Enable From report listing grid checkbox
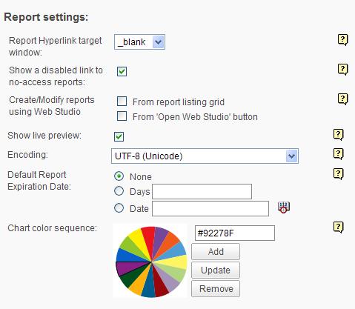Screen dimensions: 355x309 [x=122, y=101]
